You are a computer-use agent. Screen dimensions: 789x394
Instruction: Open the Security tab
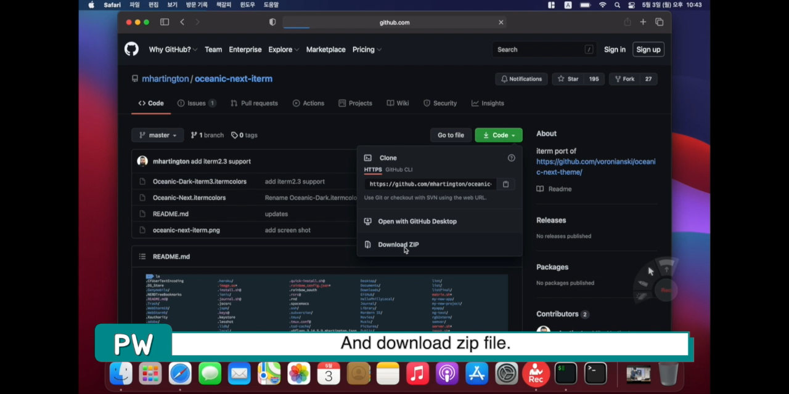point(440,103)
